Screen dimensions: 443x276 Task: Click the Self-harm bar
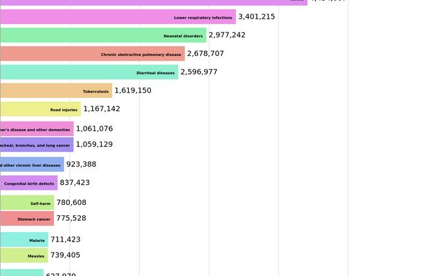[26, 203]
